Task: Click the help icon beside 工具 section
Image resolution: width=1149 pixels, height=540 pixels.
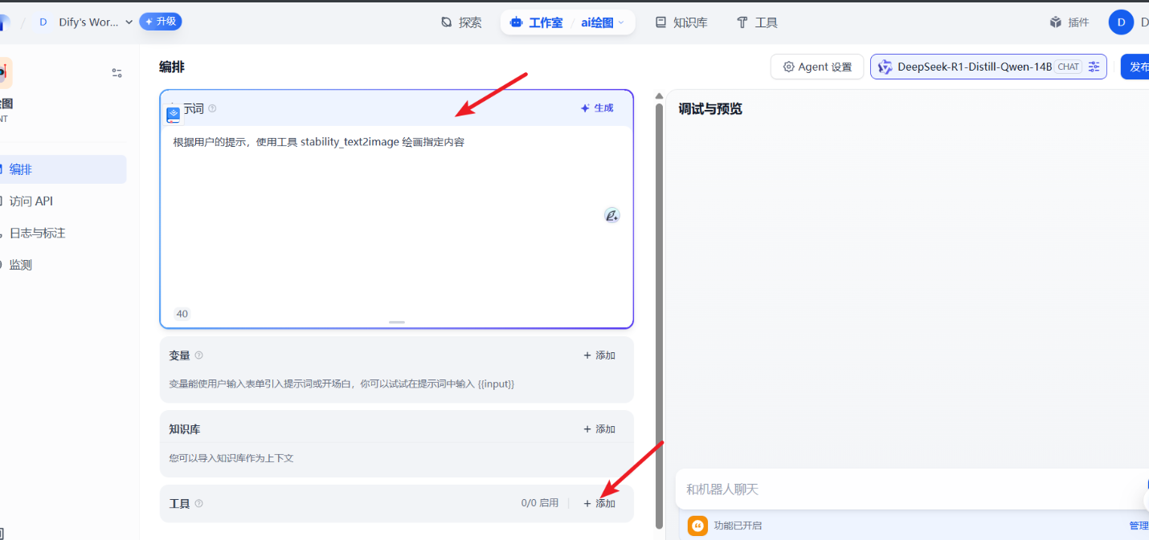Action: (x=199, y=503)
